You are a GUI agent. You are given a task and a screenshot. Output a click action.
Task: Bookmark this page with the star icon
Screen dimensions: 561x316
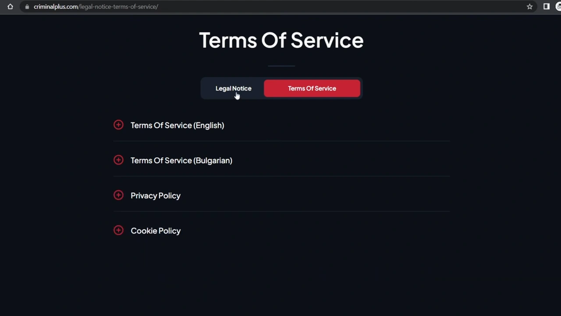click(x=529, y=7)
